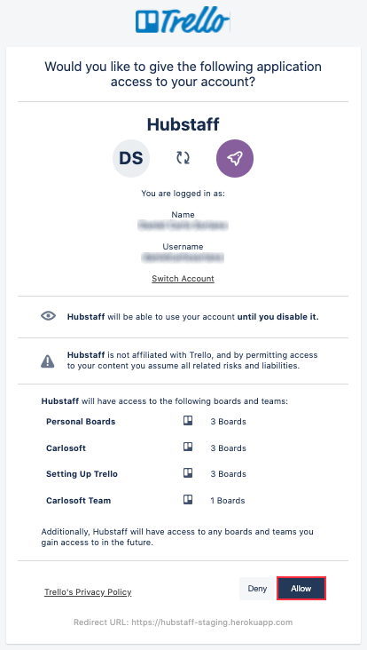Click the DS user avatar circle

pos(131,158)
